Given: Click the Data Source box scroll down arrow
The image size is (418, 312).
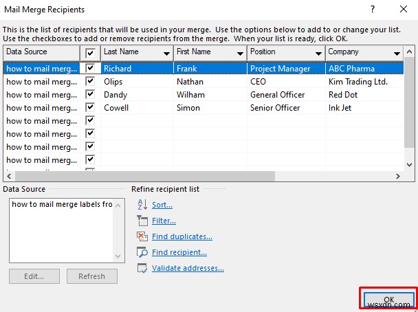Looking at the screenshot, I should (x=118, y=256).
